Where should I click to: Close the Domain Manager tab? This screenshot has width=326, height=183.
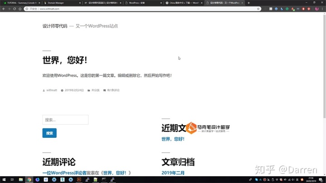80,3
